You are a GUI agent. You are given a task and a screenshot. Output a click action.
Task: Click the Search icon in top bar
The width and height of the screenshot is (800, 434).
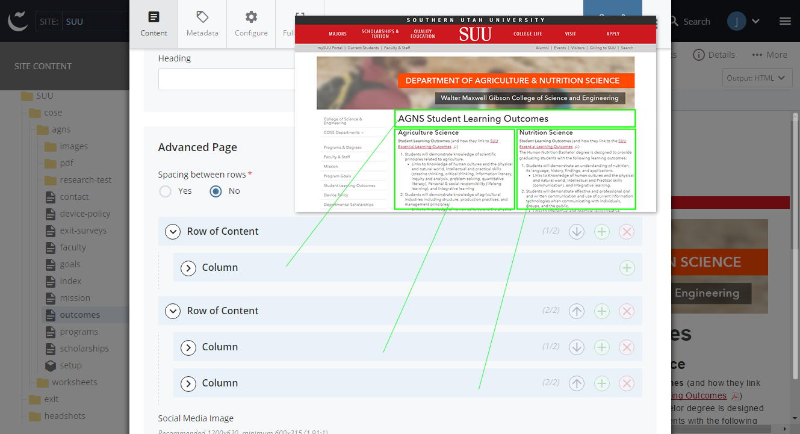(x=675, y=21)
